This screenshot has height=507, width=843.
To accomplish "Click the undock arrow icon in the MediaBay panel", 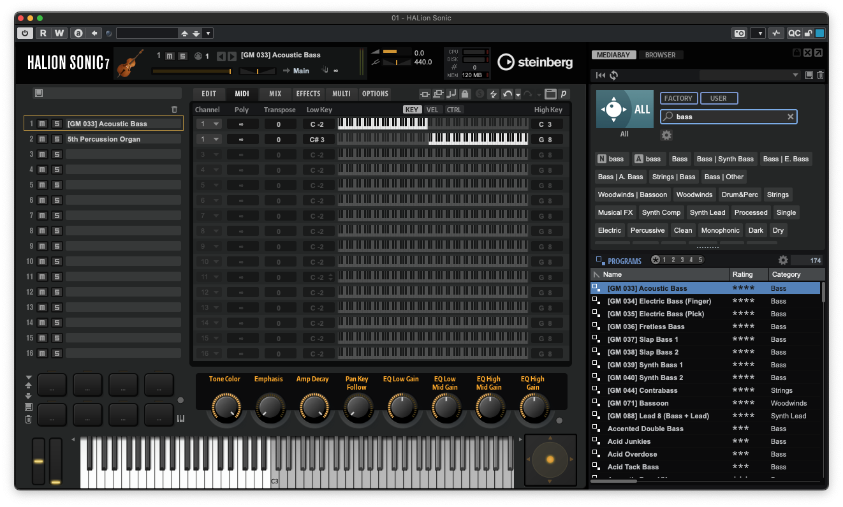I will 818,53.
